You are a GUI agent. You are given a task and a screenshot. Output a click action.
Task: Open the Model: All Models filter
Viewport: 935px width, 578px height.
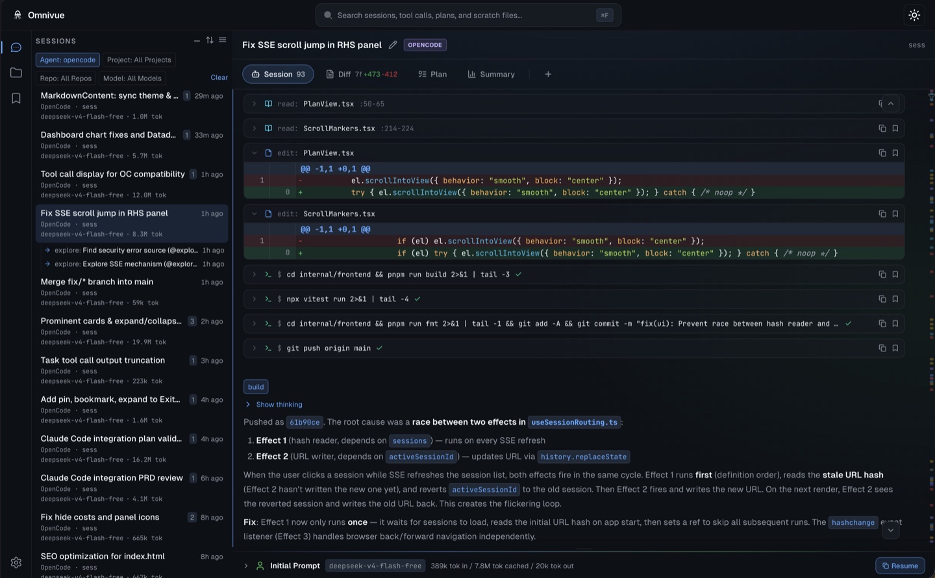click(132, 78)
